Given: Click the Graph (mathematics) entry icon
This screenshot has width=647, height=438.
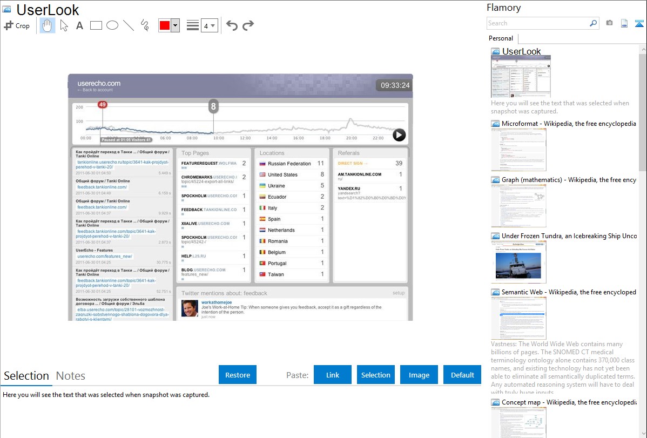Looking at the screenshot, I should pyautogui.click(x=495, y=180).
